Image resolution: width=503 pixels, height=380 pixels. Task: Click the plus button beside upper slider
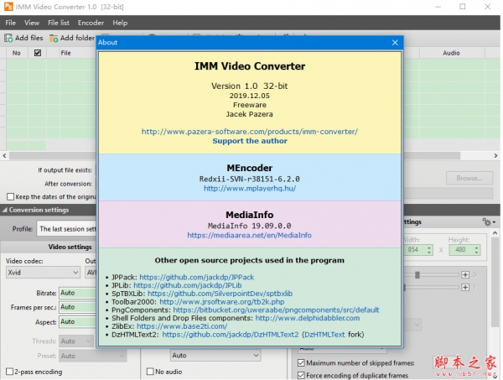coord(465,275)
